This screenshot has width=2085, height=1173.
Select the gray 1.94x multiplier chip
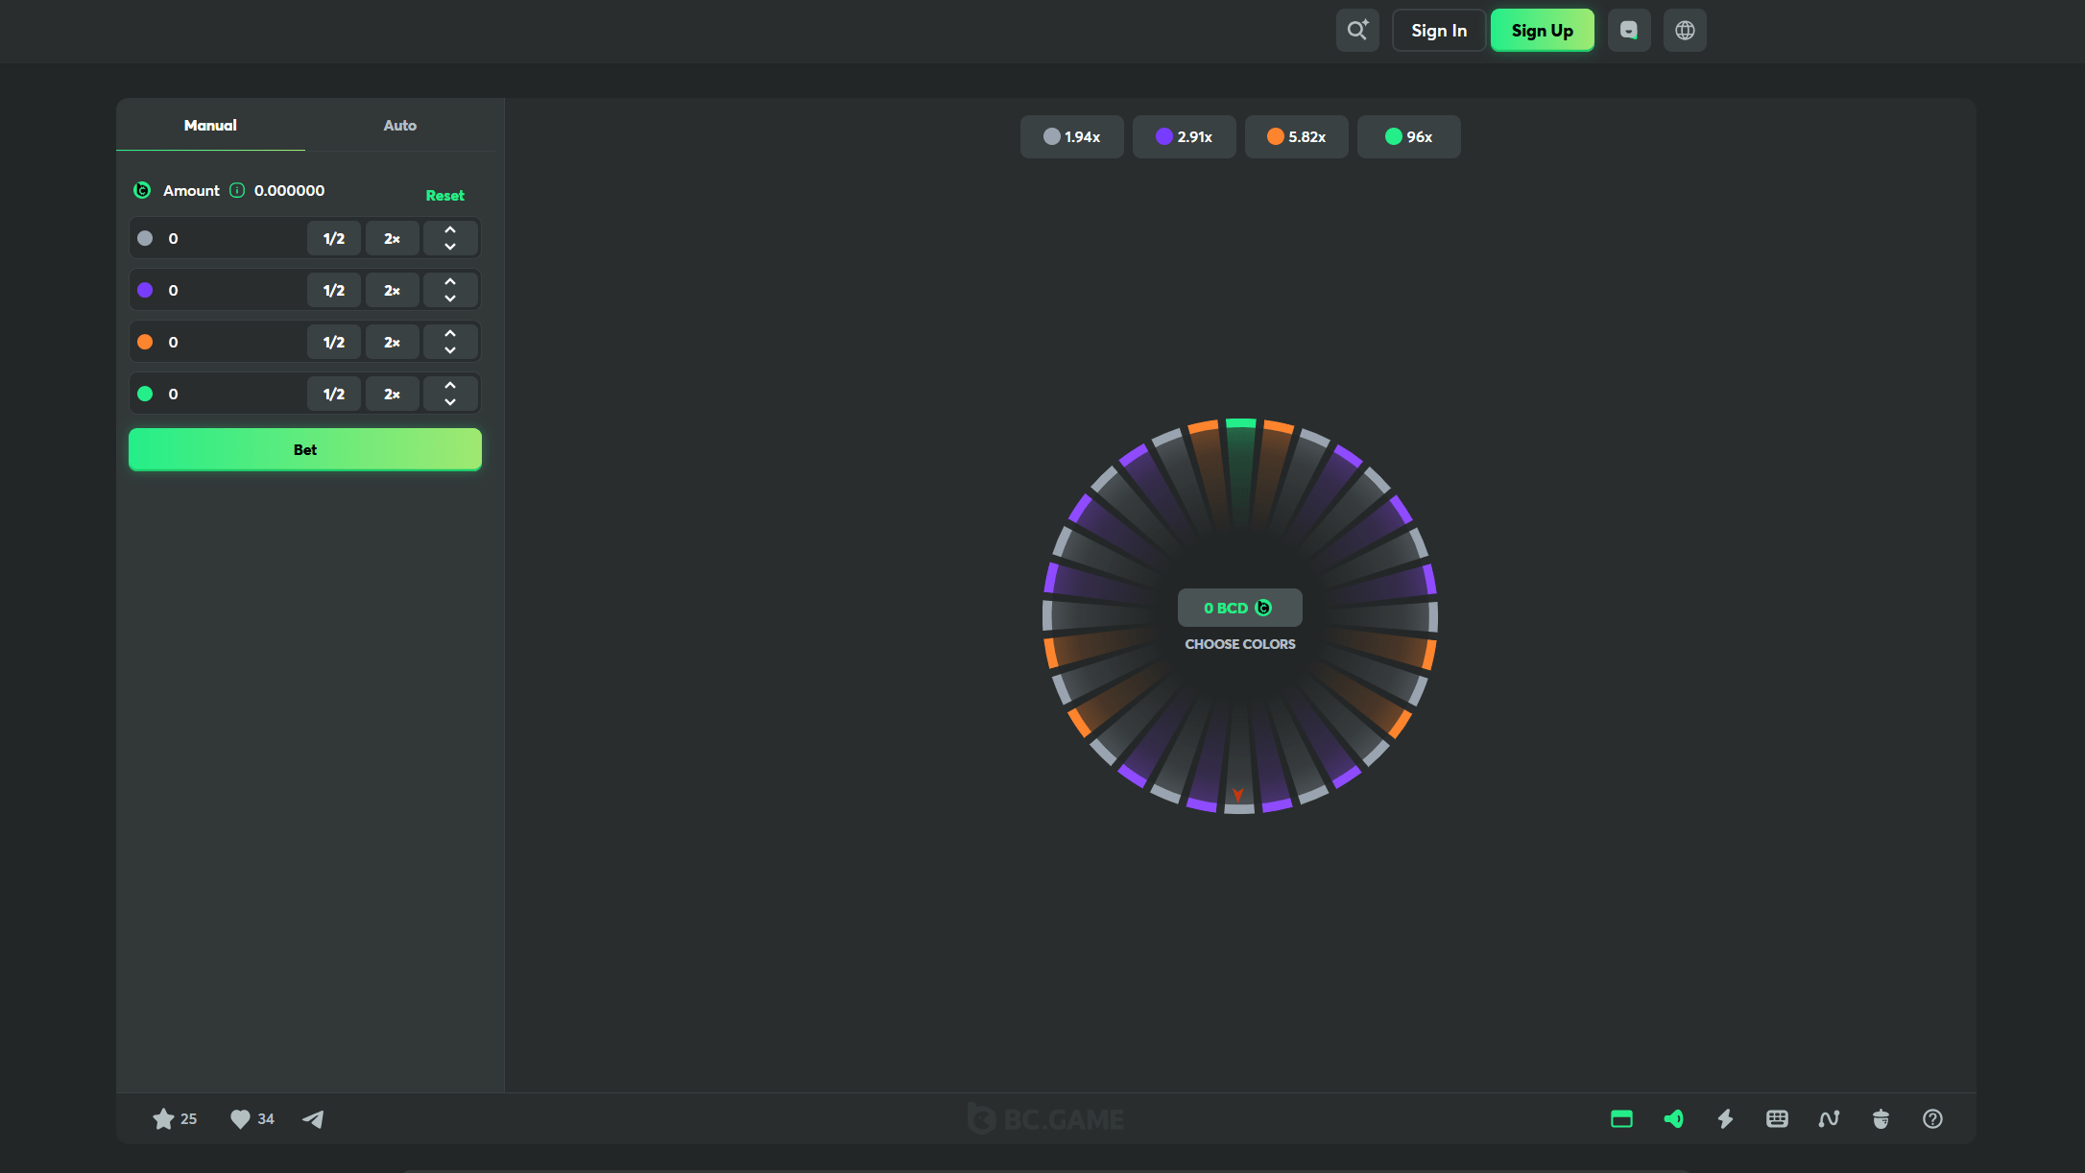1072,136
